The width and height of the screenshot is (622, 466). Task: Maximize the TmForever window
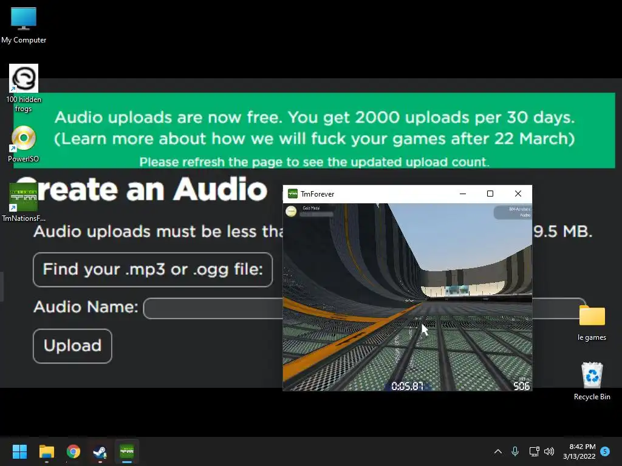tap(490, 194)
